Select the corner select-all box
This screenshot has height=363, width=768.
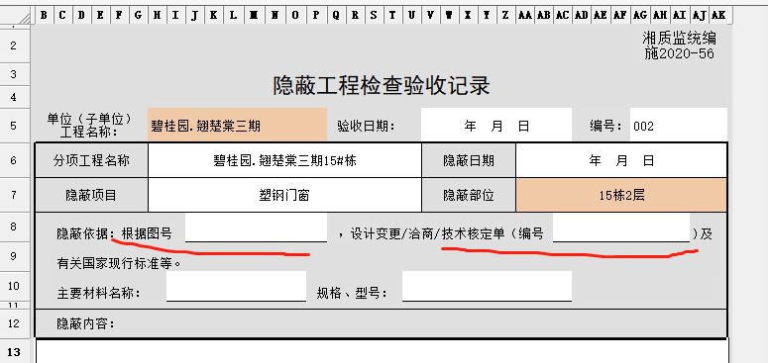pos(18,16)
